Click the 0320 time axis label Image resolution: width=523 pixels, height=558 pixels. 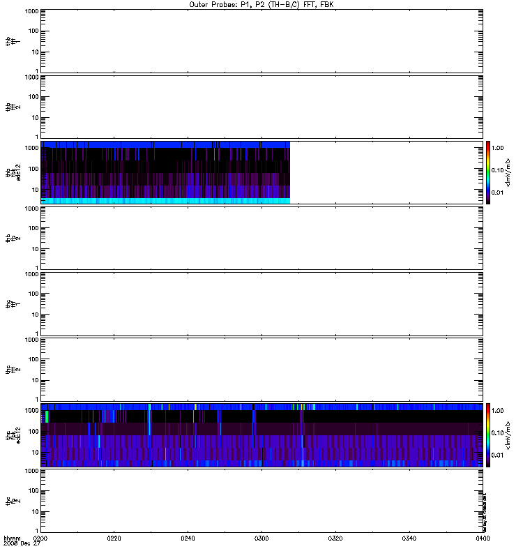tap(335, 538)
